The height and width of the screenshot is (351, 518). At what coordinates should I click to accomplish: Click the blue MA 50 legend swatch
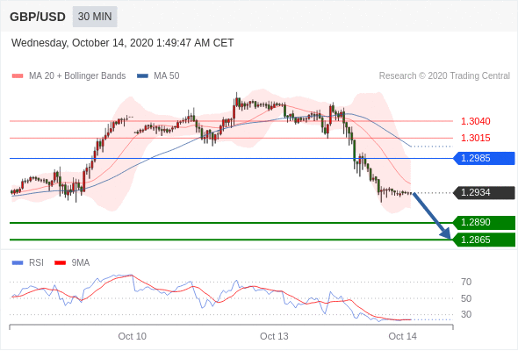pos(142,76)
